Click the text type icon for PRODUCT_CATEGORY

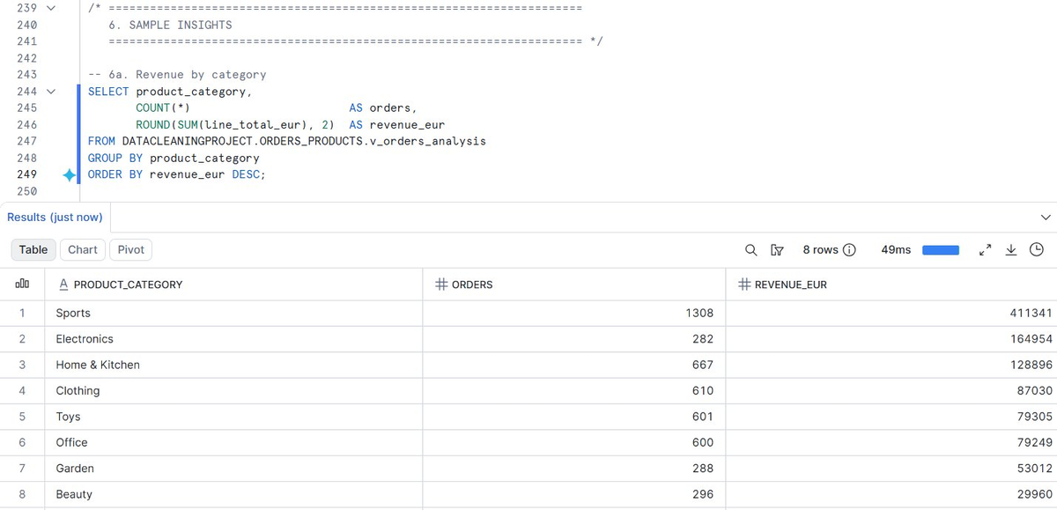click(63, 285)
